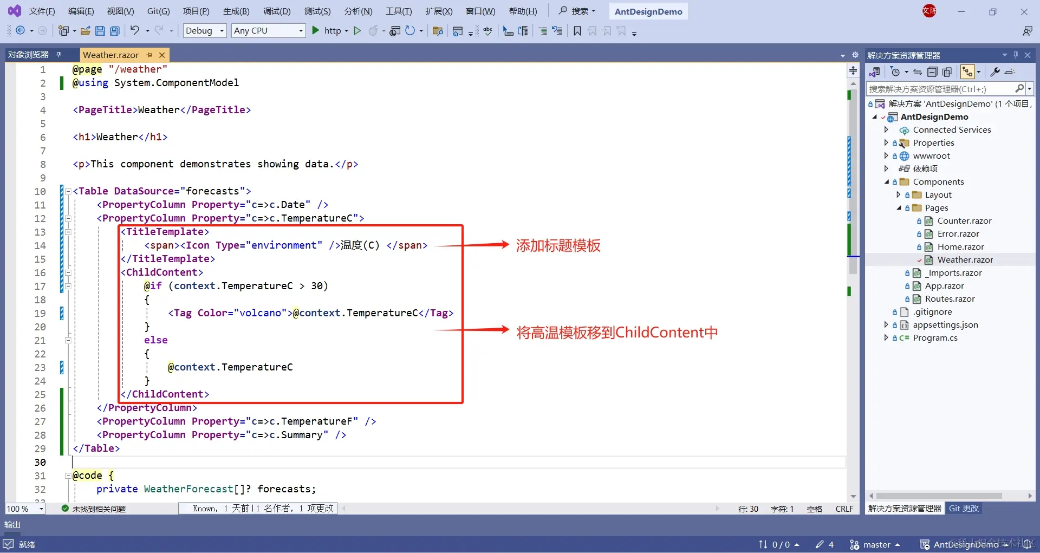Click the Comment Selection toolbar icon
The height and width of the screenshot is (553, 1040).
coord(543,31)
